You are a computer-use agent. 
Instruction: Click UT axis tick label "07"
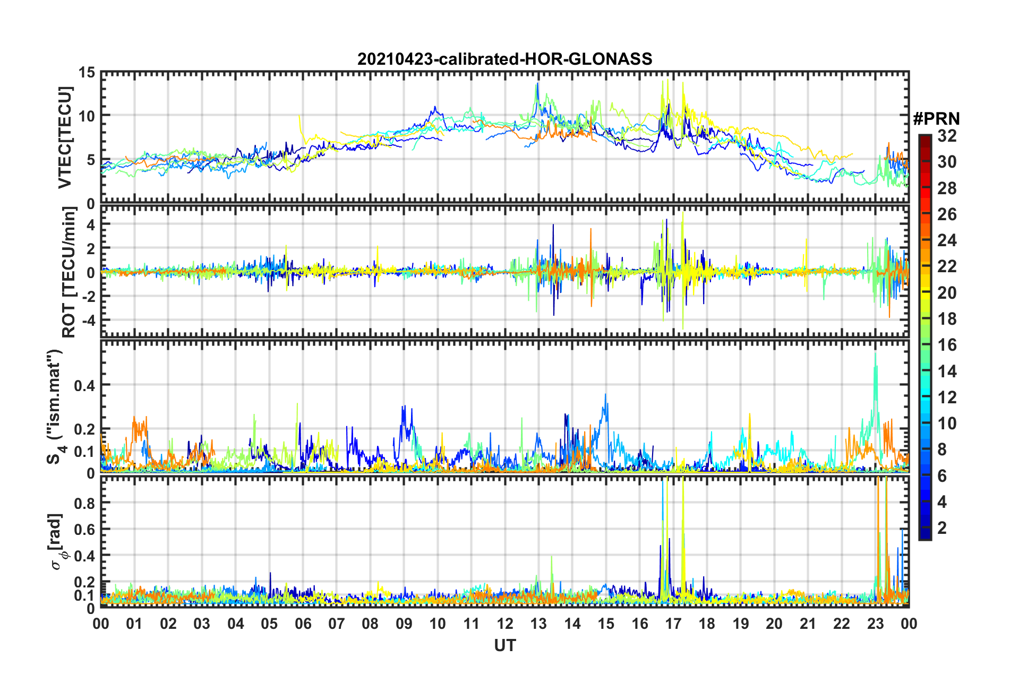pos(337,624)
